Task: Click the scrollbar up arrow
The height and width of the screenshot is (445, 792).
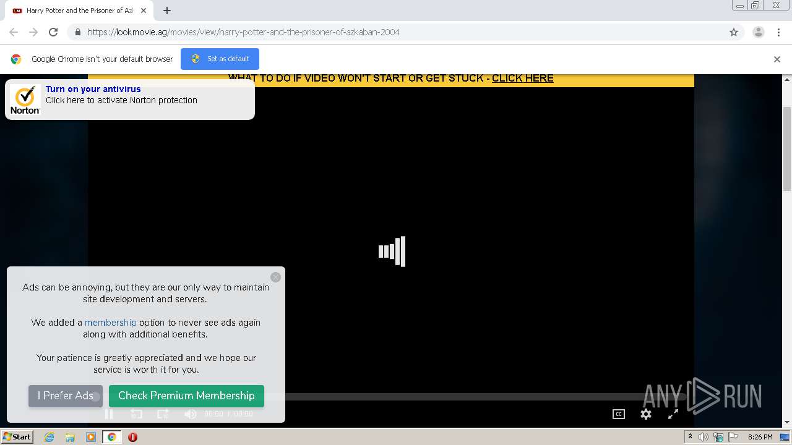Action: click(x=787, y=79)
